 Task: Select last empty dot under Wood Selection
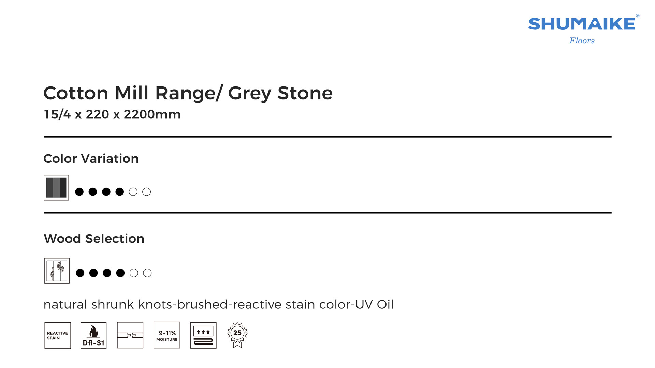click(147, 273)
